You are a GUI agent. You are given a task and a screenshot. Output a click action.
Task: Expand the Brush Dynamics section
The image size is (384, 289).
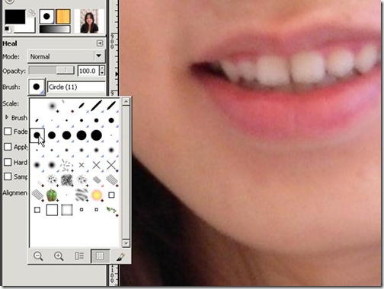point(7,117)
